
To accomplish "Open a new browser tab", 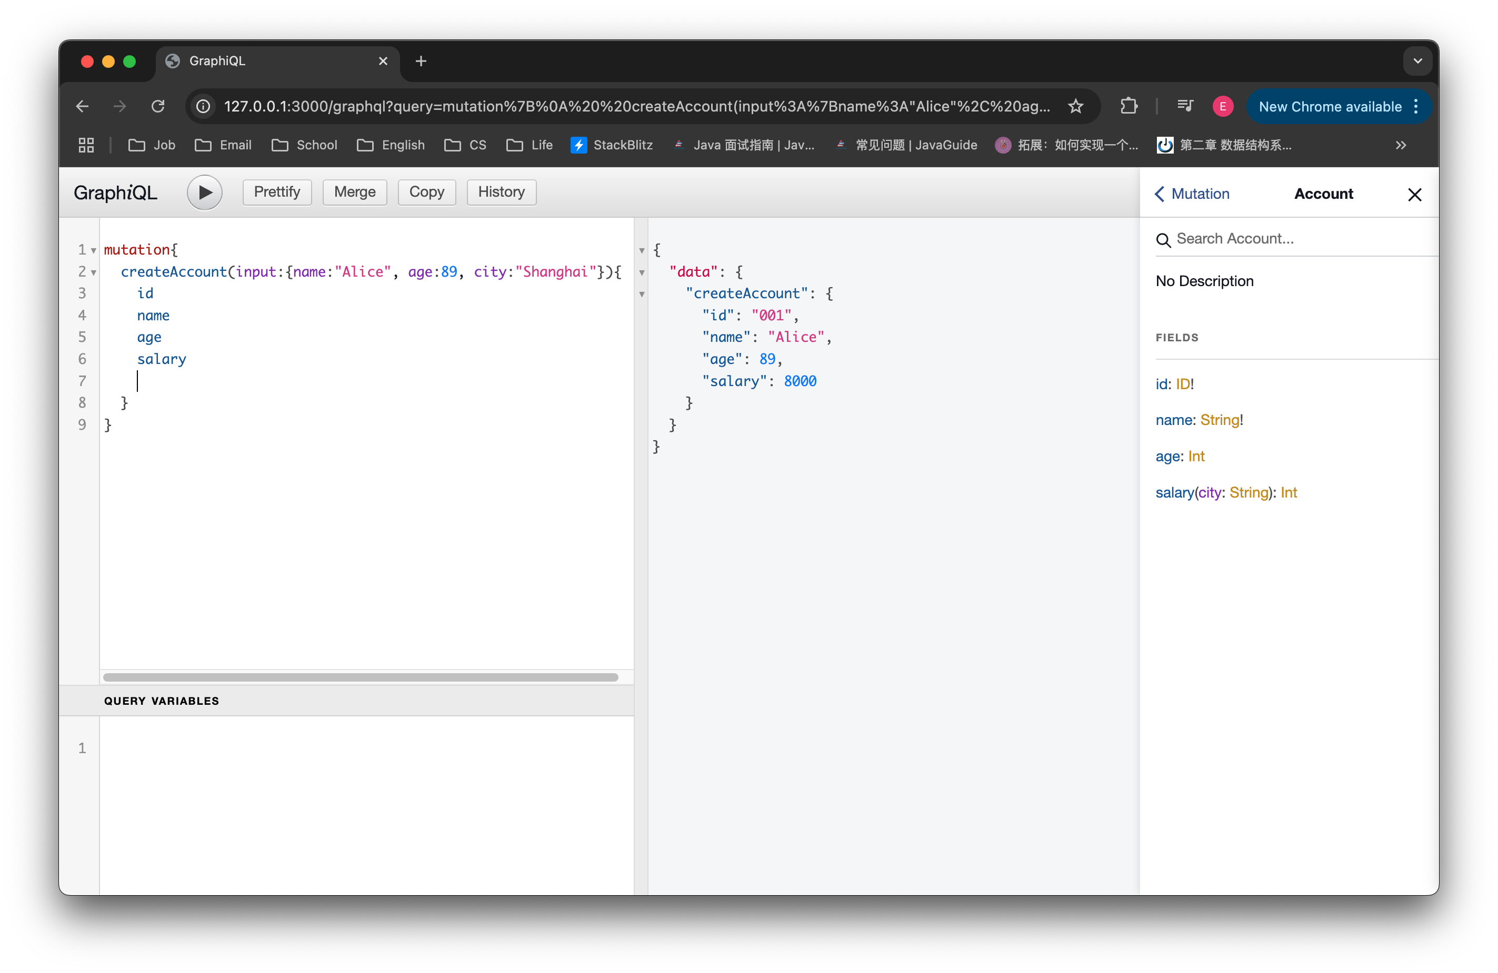I will pos(421,61).
